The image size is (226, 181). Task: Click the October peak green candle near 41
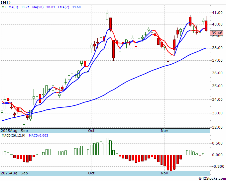point(107,17)
